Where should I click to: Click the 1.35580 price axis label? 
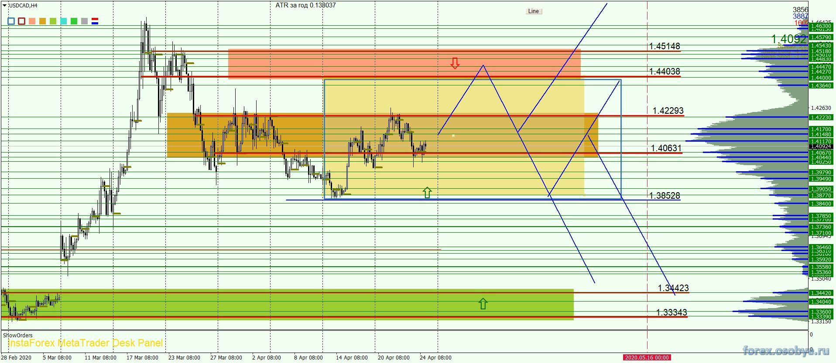click(821, 267)
